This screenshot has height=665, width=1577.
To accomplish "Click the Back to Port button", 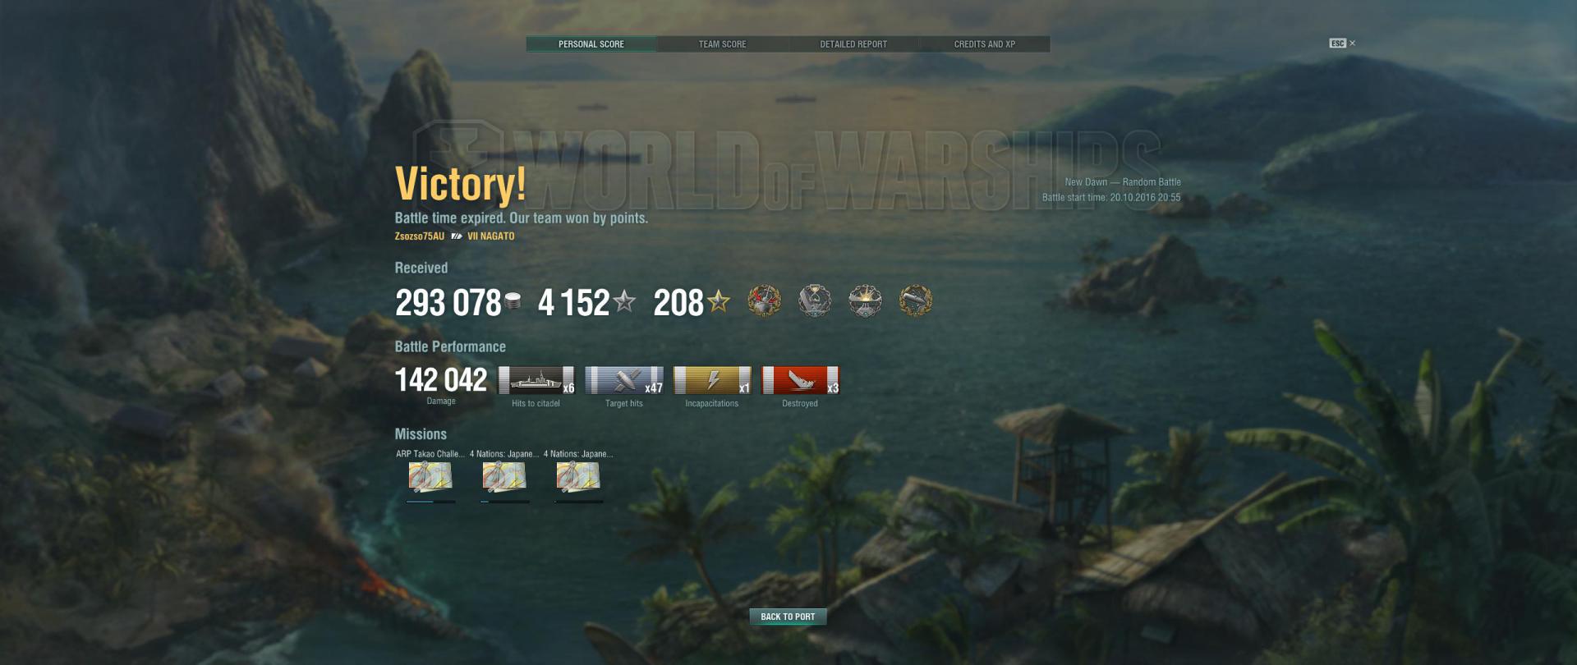I will point(788,617).
